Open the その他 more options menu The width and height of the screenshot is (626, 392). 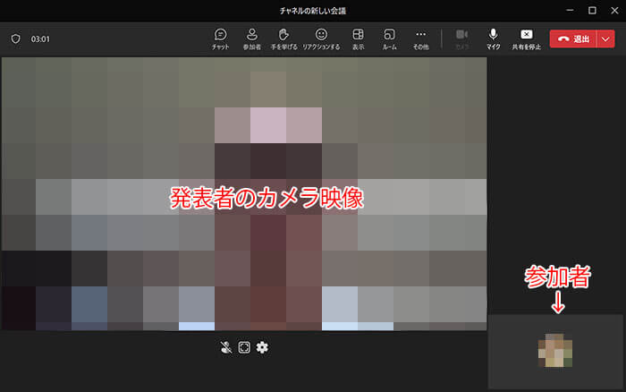pos(421,39)
